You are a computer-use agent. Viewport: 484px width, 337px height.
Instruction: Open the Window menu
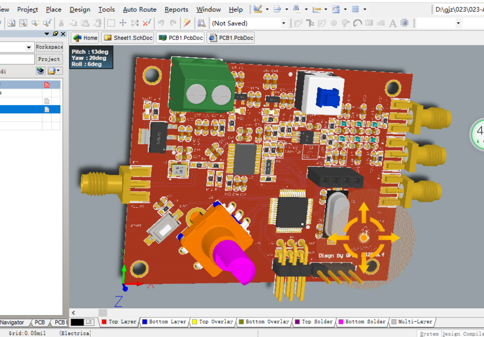(x=209, y=10)
